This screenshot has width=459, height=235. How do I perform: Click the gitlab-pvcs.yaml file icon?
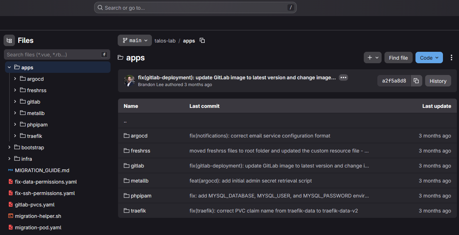(x=11, y=205)
